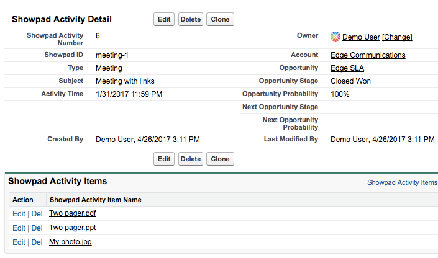The width and height of the screenshot is (438, 258).
Task: Click the Activity Time value 1/31/2017 11:59 PM
Action: (x=129, y=94)
